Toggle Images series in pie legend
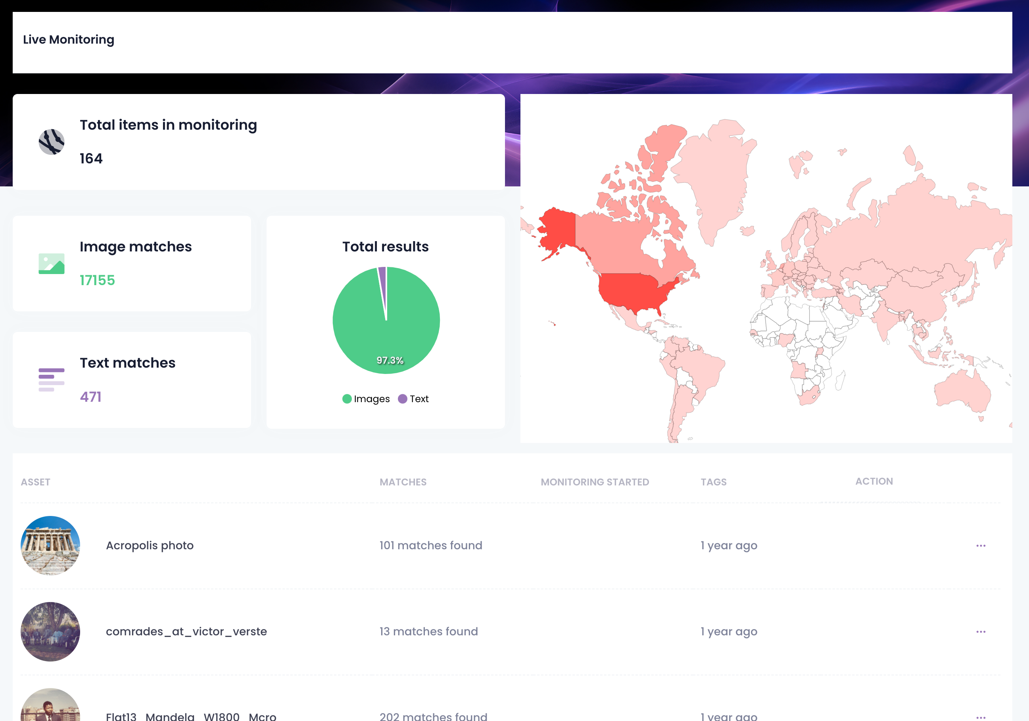 click(366, 399)
